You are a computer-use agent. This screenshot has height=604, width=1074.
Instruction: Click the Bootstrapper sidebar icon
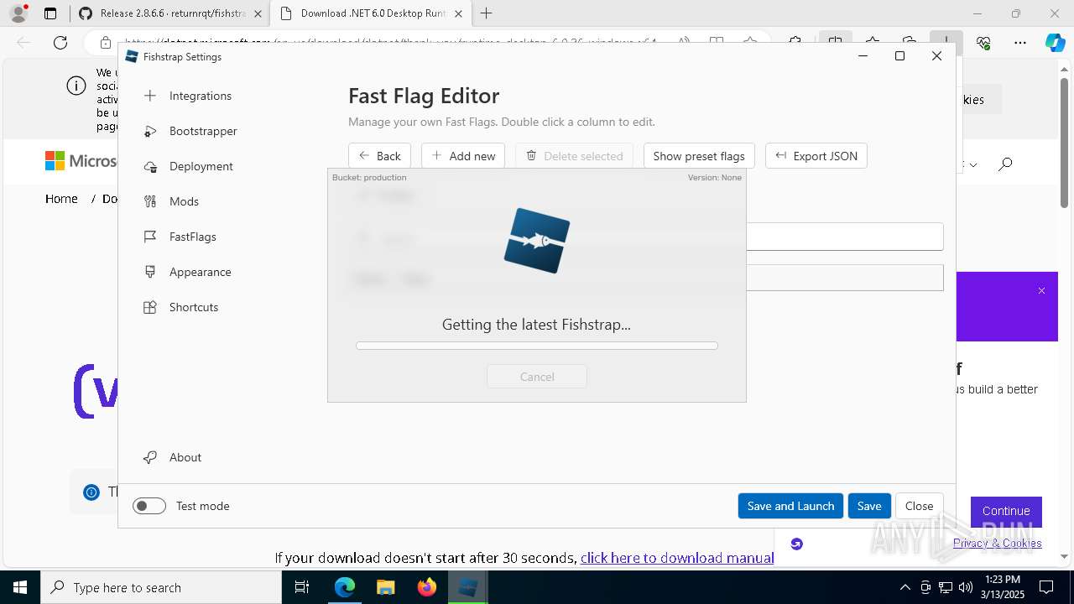pos(150,131)
